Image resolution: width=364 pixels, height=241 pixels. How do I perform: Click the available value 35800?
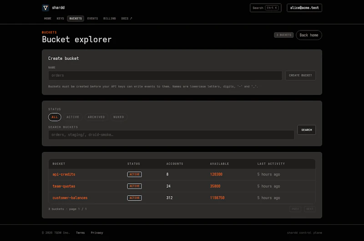pos(215,186)
